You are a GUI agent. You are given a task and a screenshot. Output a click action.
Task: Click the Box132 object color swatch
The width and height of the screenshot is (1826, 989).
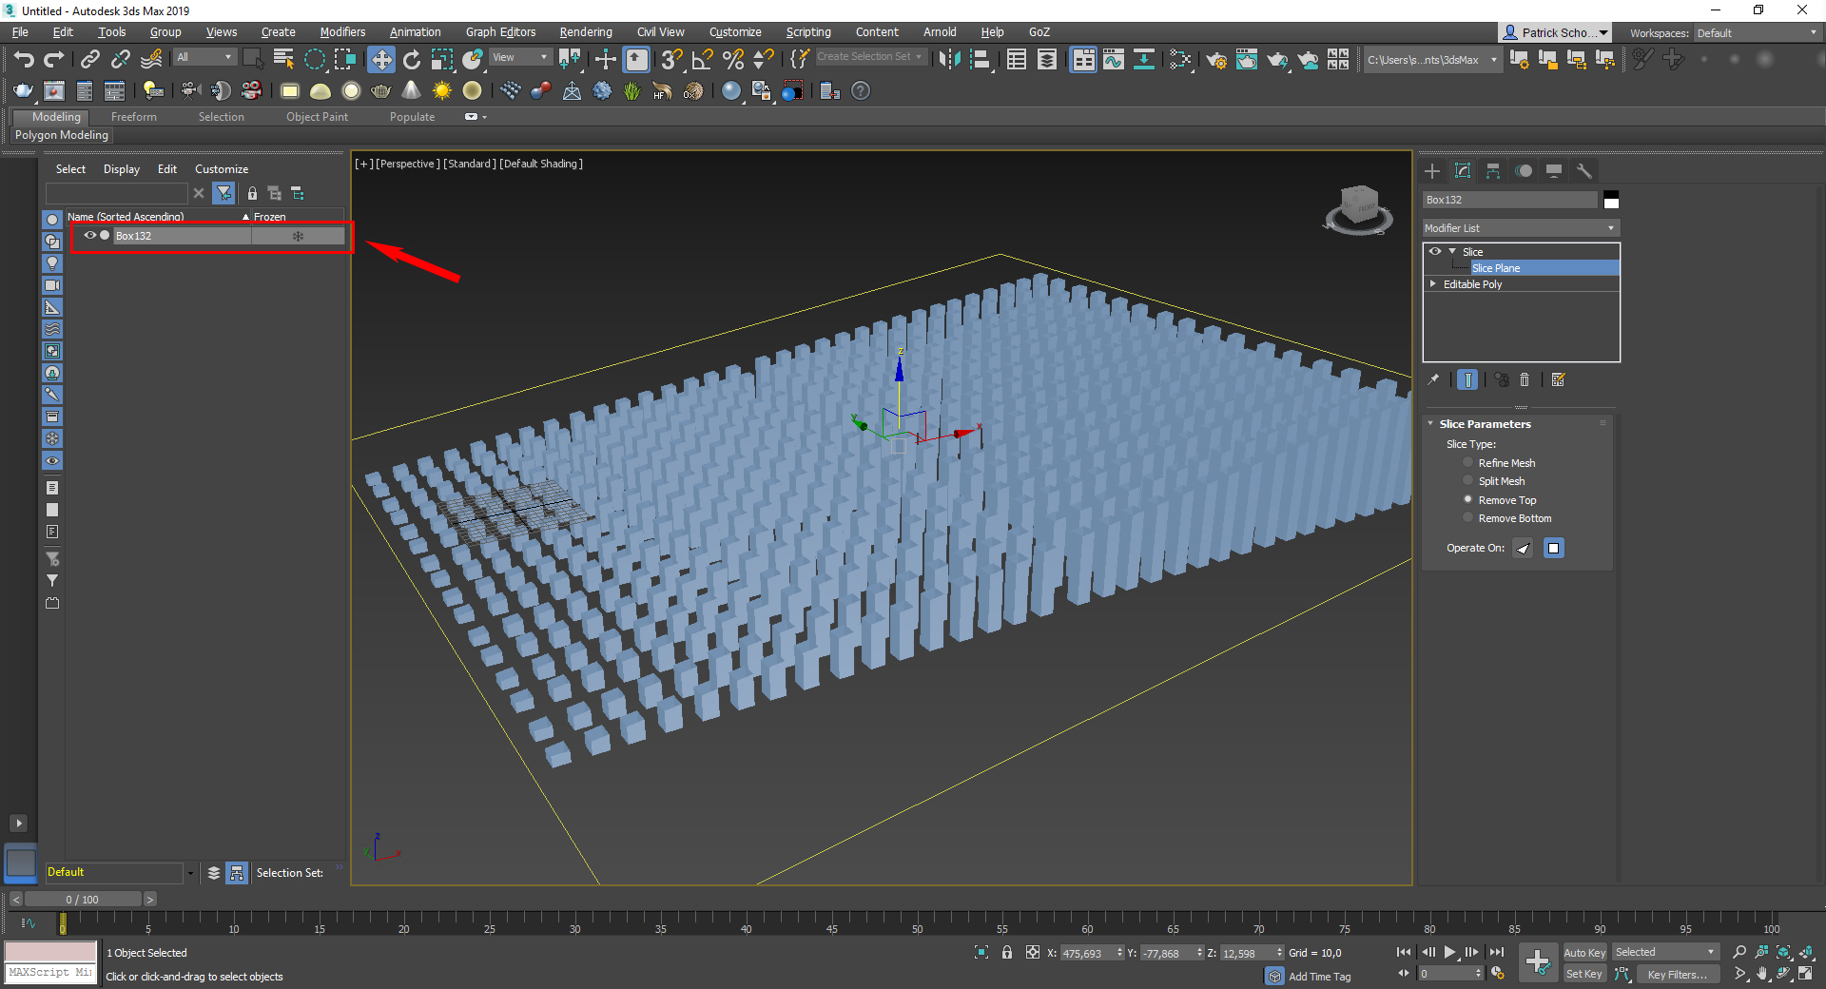click(1611, 200)
